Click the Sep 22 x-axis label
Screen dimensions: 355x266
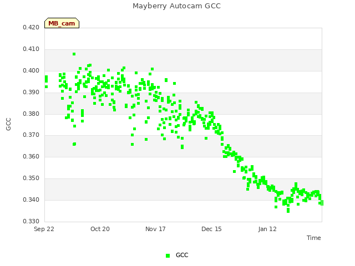44,229
